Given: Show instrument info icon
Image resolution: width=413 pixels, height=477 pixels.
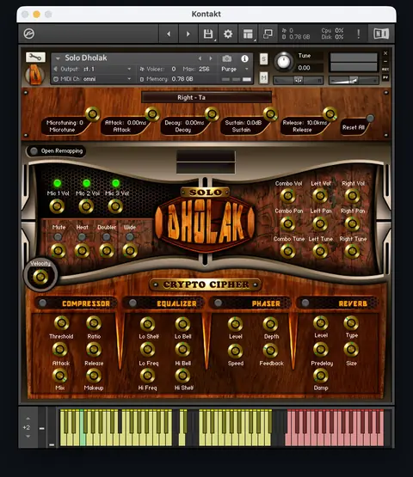Looking at the screenshot, I should click(244, 58).
